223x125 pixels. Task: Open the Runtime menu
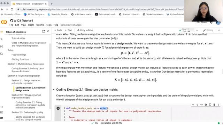40,25
